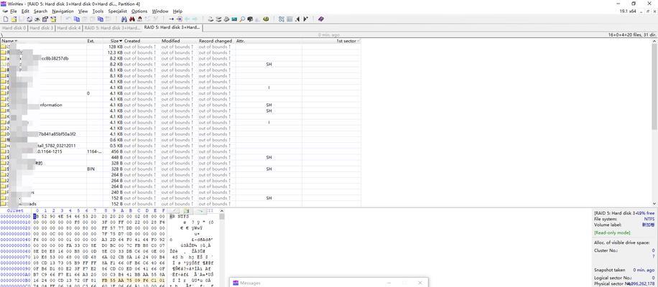Click the Undo toolbar icon
The height and width of the screenshot is (287, 658).
[x=68, y=19]
